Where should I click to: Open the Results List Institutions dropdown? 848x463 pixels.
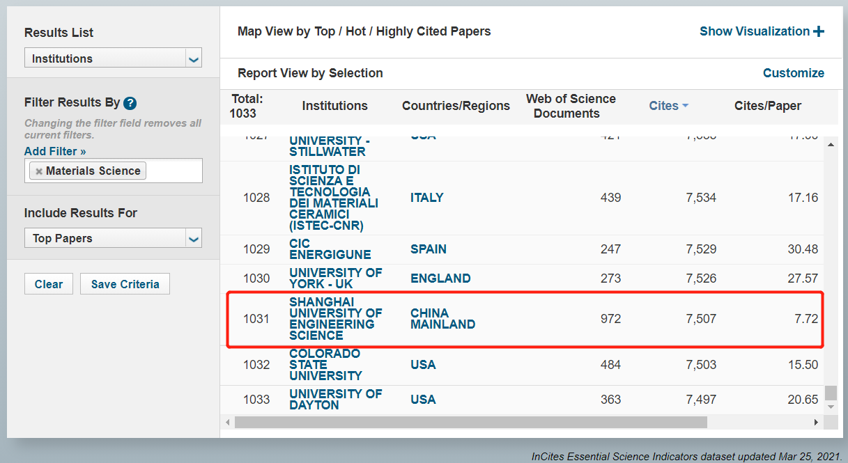113,58
